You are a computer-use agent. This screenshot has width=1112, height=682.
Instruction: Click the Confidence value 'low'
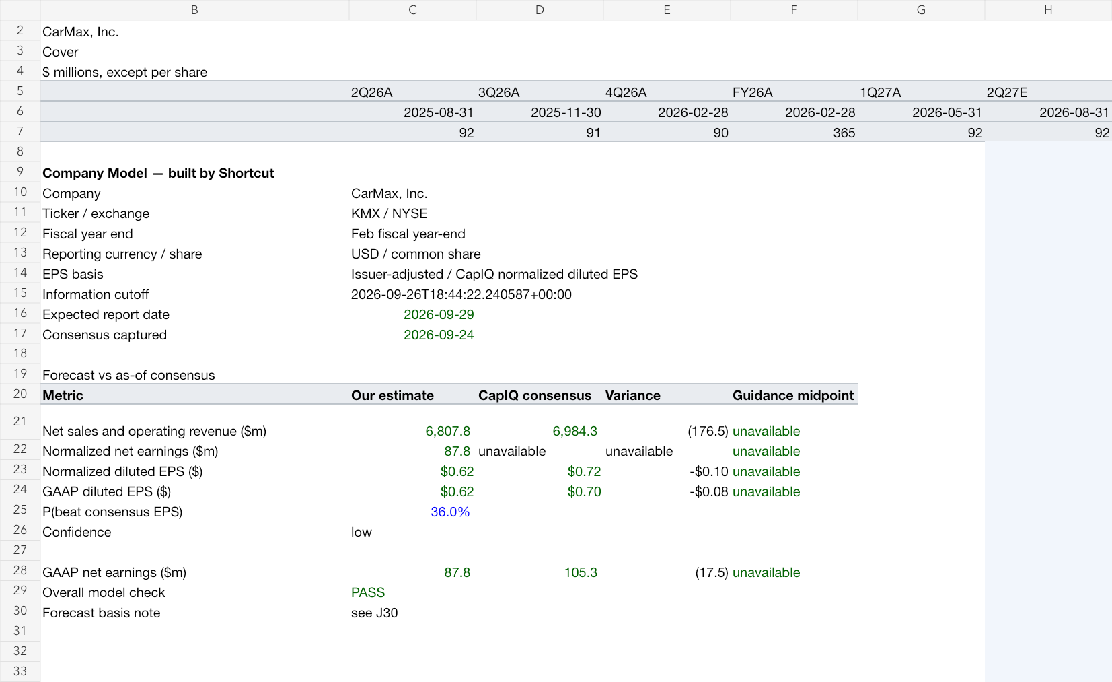click(412, 532)
